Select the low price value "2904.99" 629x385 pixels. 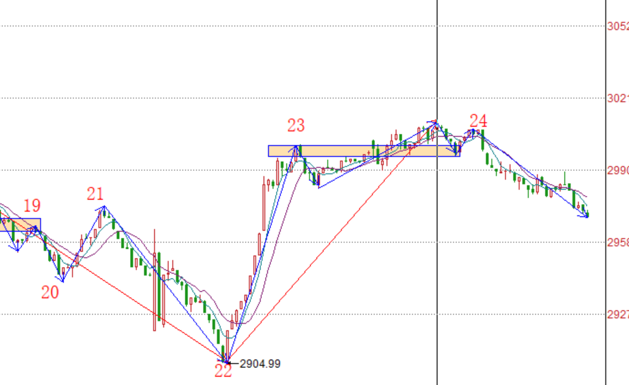point(260,364)
